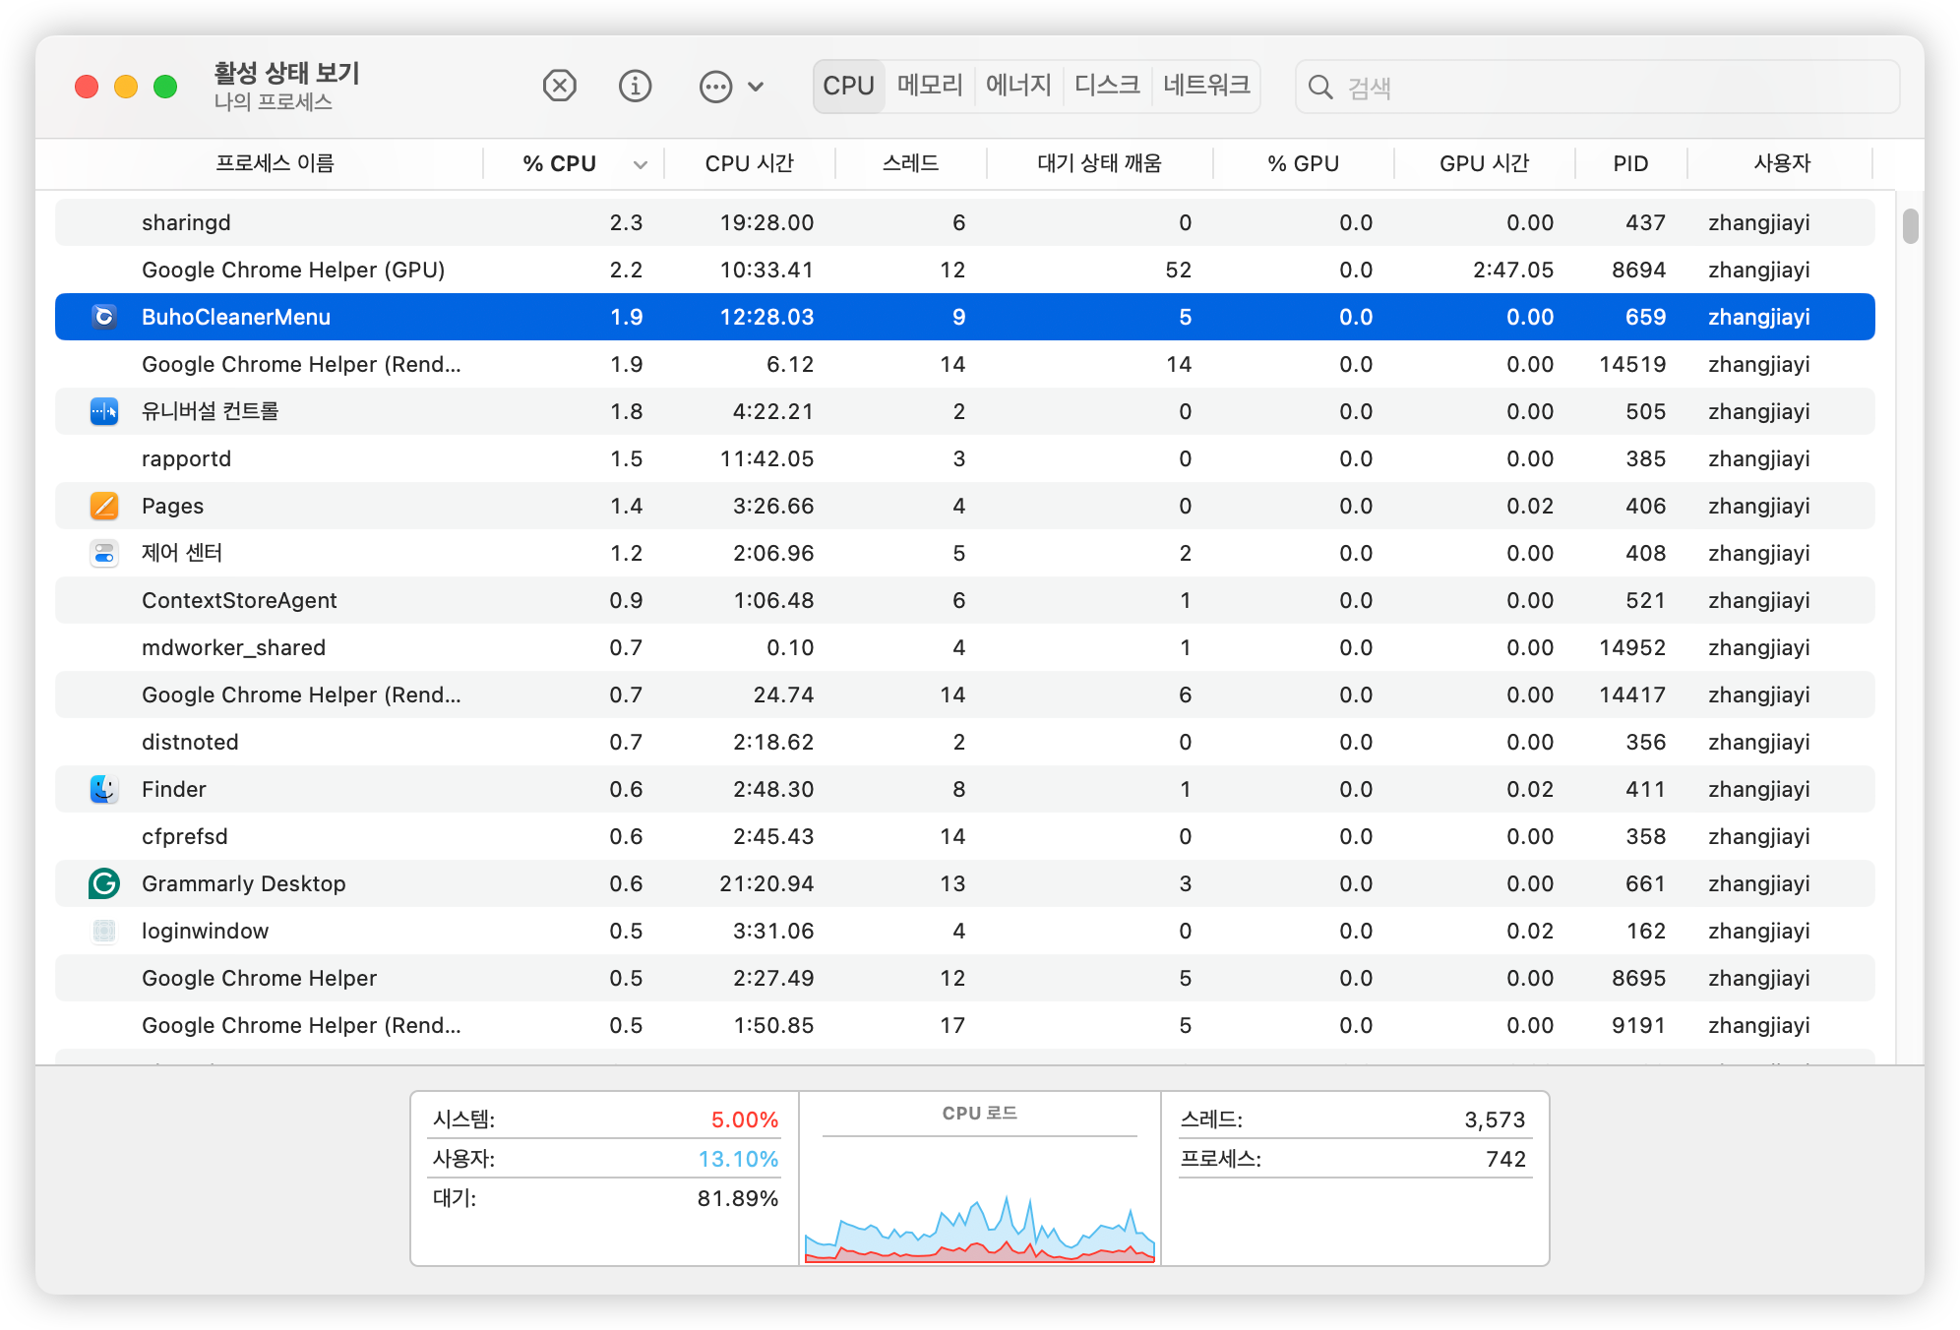Click the search magnifier icon
1960x1330 pixels.
point(1320,88)
